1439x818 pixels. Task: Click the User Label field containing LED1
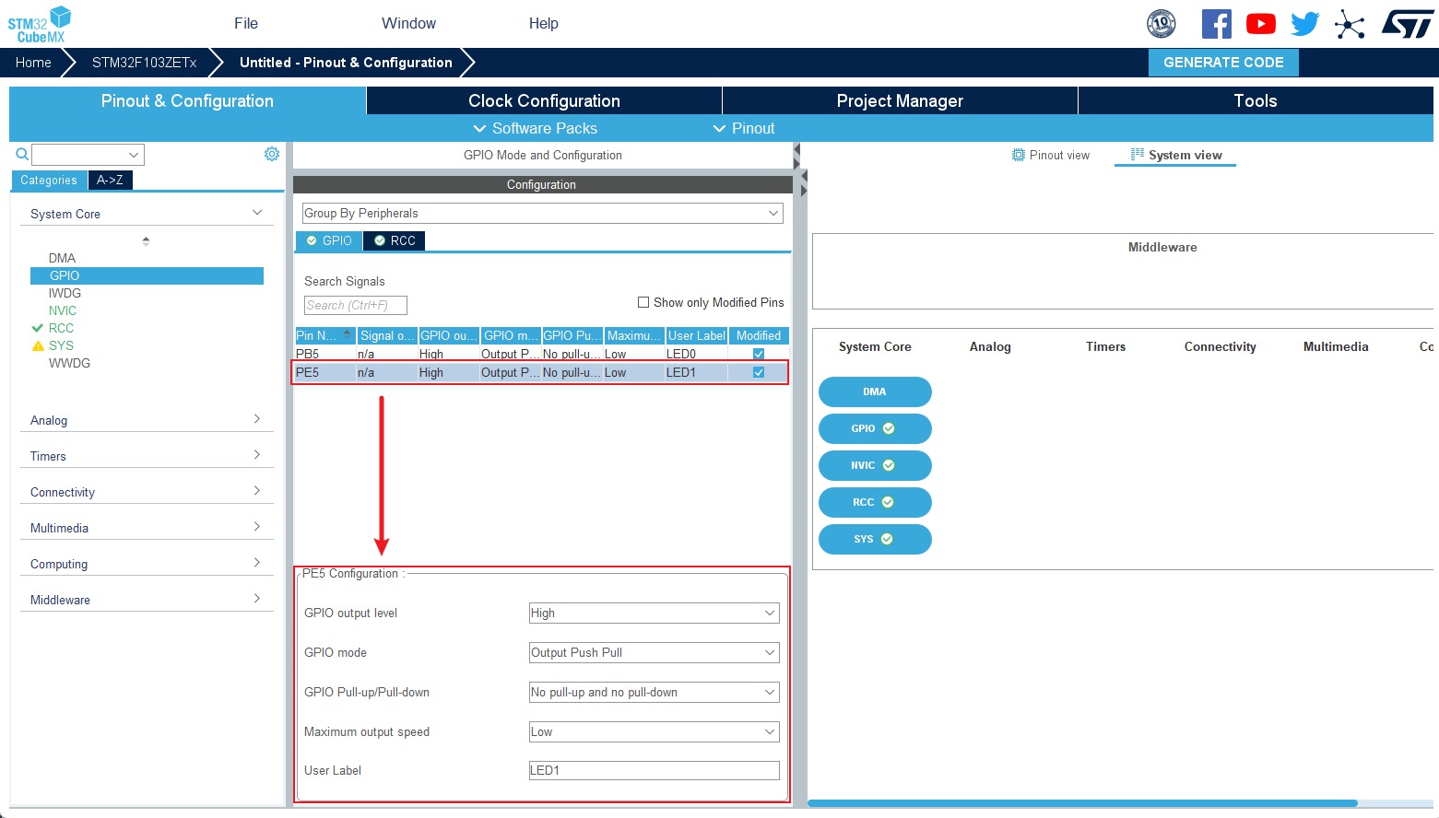(x=655, y=770)
